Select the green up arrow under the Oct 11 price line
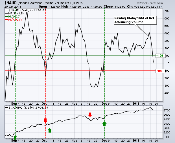The height and width of the screenshot is (143, 175). coord(50,130)
